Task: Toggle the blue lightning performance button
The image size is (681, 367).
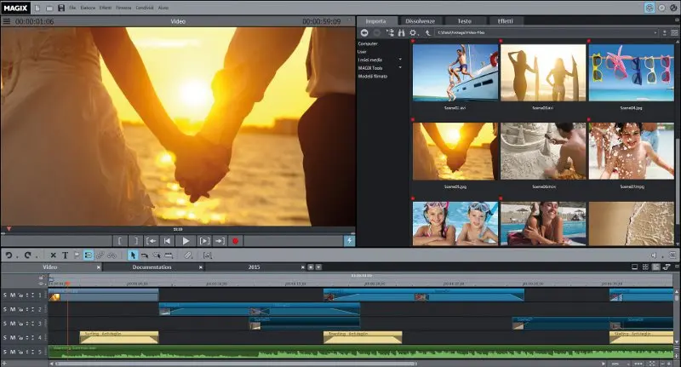Action: pyautogui.click(x=349, y=241)
